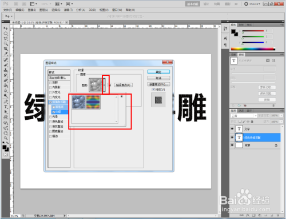Open the Screen Mode dropdown
286x219 pixels.
click(69, 4)
